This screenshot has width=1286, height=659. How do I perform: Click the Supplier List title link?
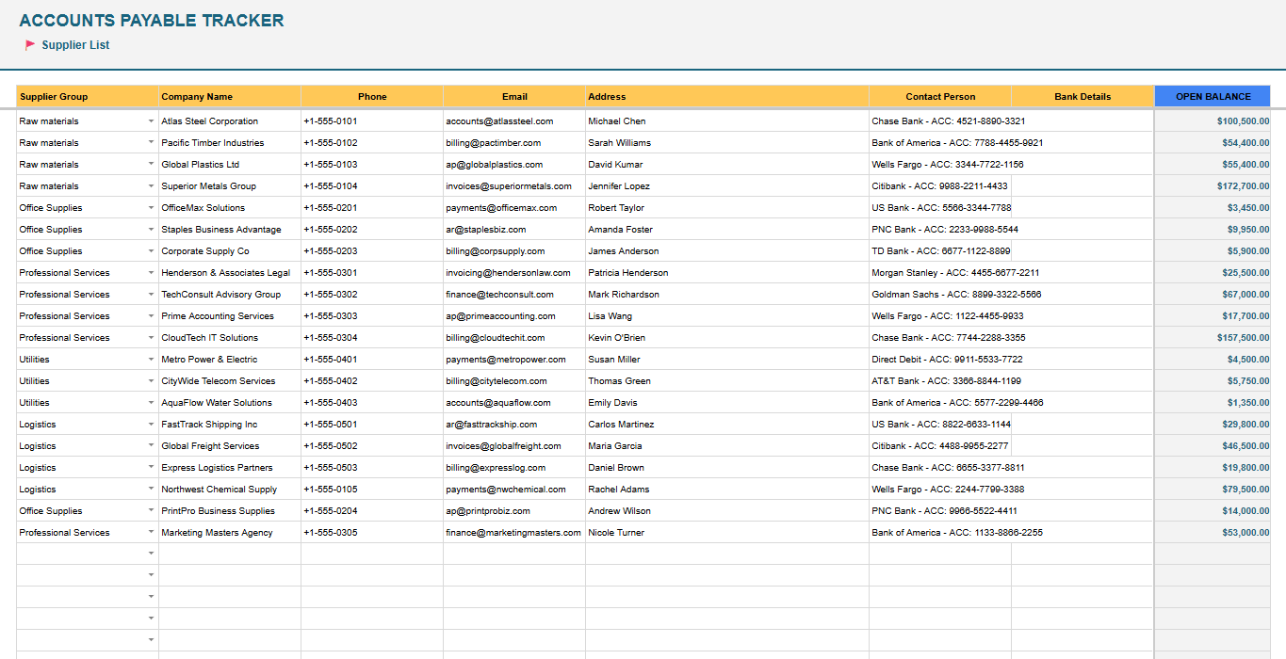point(75,45)
